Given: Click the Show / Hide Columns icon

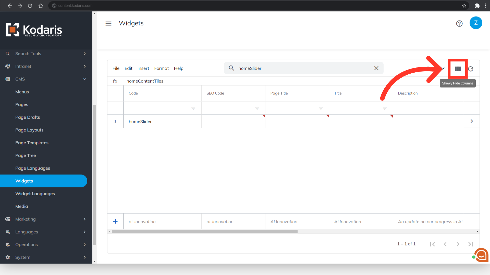Looking at the screenshot, I should point(458,69).
